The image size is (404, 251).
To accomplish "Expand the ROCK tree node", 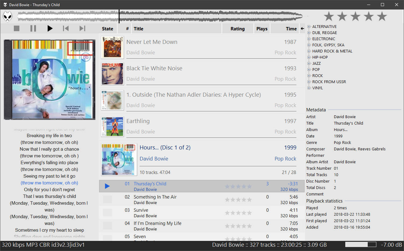I will click(x=309, y=76).
